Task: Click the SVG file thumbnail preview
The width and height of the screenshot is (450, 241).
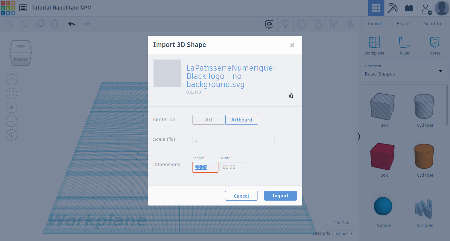Action: point(167,73)
